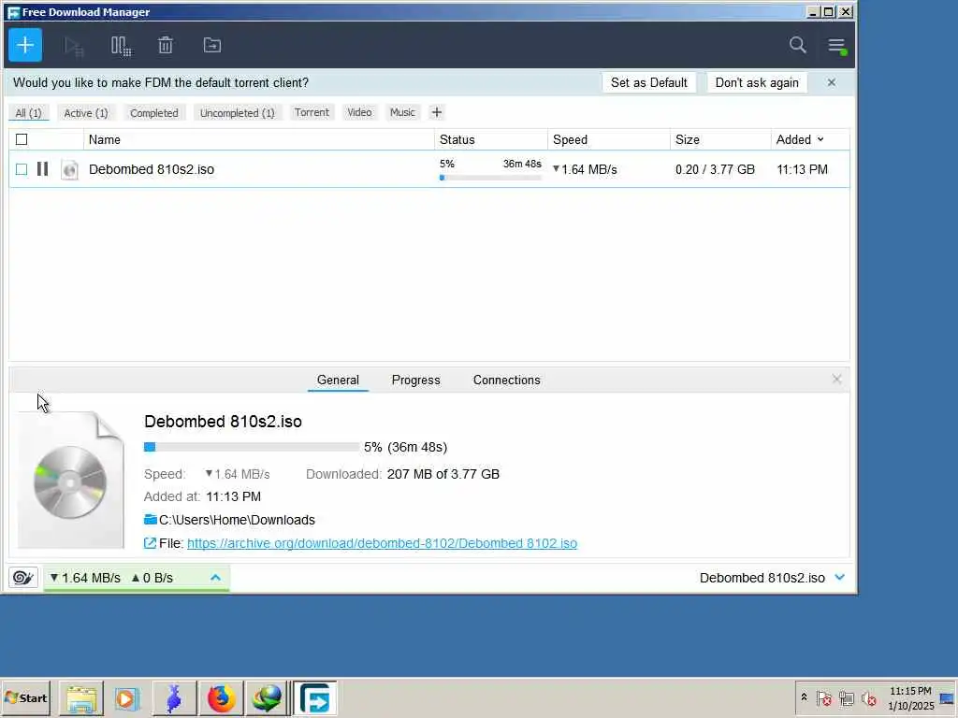Click the Free Download Manager taskbar button

click(315, 697)
